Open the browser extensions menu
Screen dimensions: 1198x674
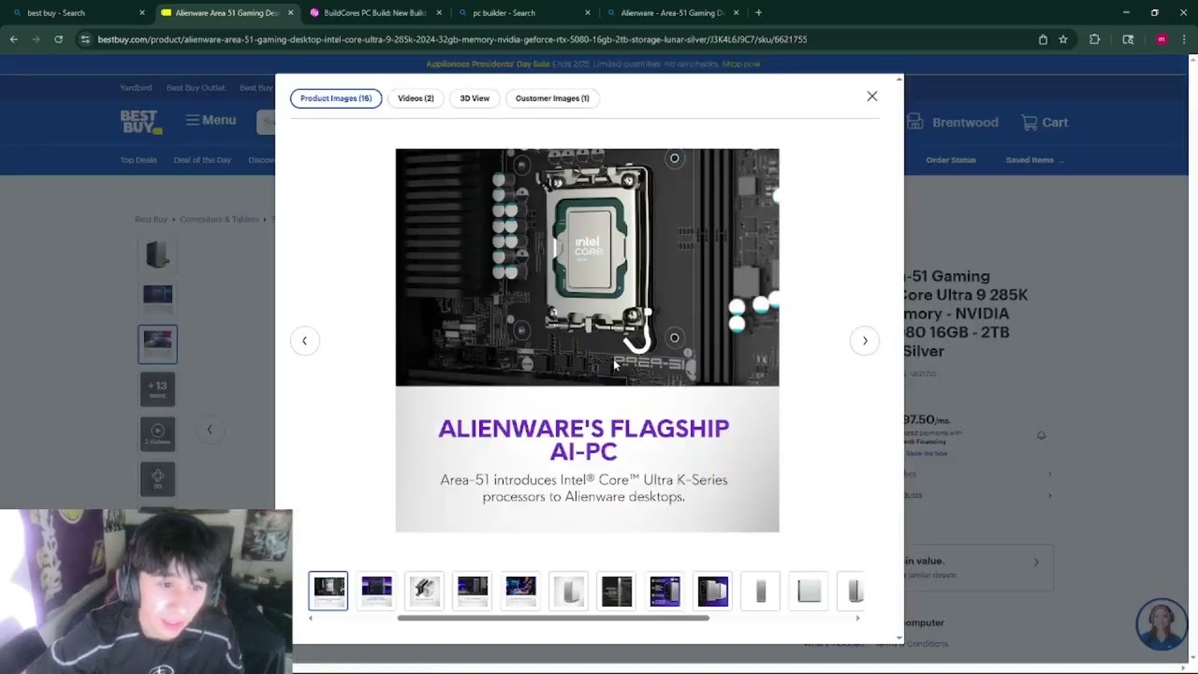coord(1094,39)
